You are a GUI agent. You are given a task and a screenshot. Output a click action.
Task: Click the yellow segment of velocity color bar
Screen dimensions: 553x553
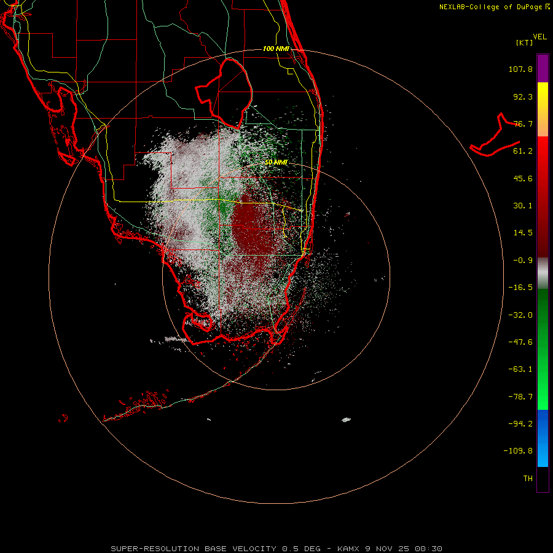click(543, 109)
